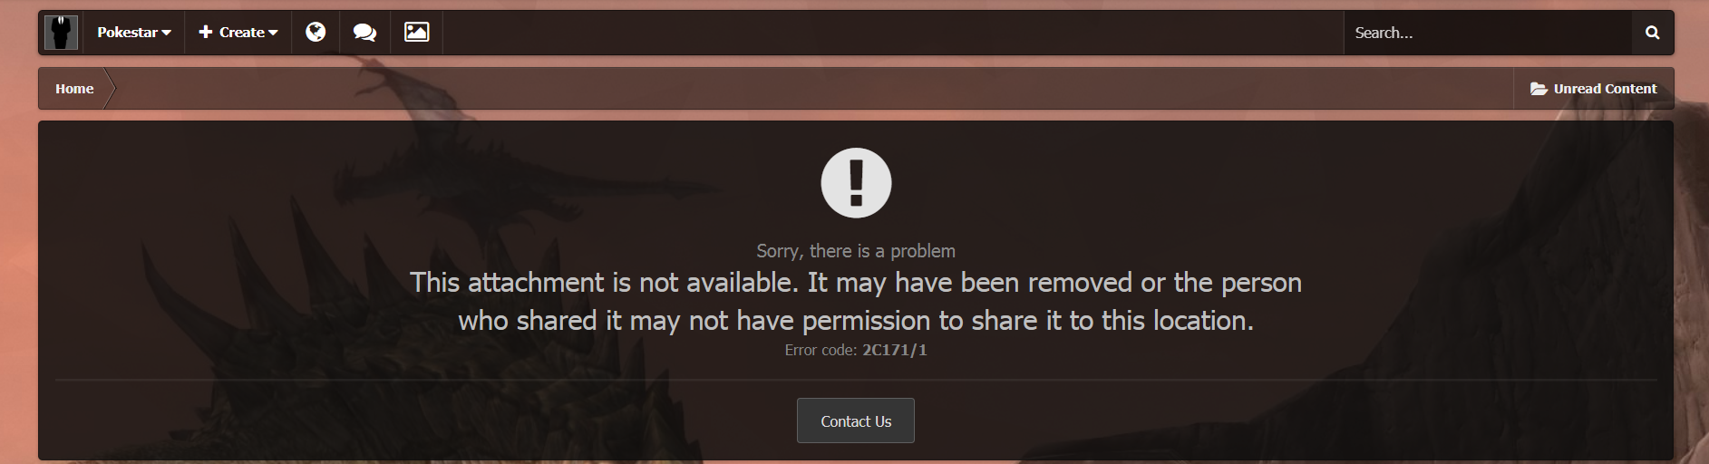Open the messages speech bubble icon
Image resolution: width=1709 pixels, height=464 pixels.
364,33
